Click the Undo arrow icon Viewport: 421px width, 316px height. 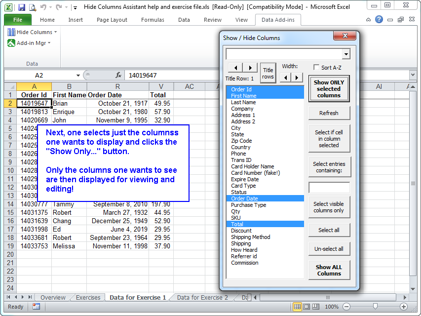(x=43, y=7)
